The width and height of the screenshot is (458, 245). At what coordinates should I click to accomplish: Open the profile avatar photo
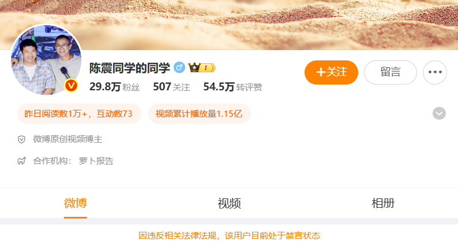point(46,60)
